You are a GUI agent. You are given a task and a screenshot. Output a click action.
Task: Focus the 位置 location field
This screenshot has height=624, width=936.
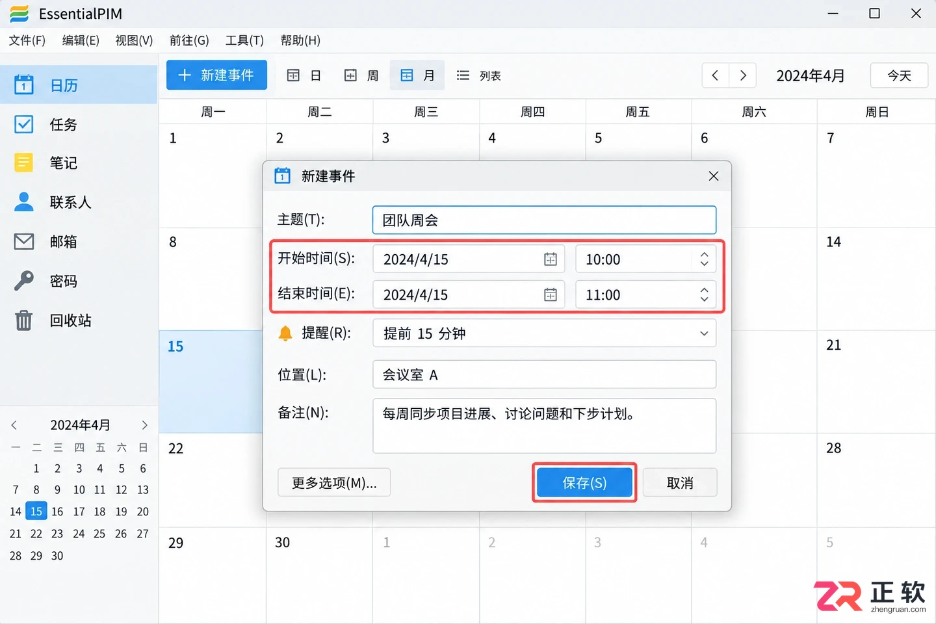click(544, 374)
